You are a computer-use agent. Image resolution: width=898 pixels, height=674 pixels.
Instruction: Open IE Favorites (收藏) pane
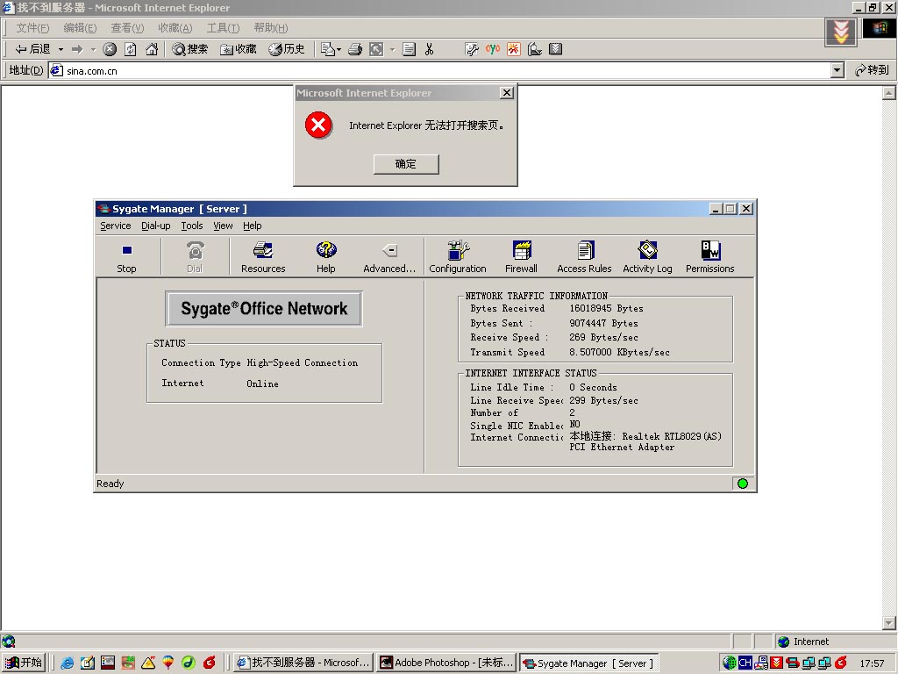[239, 50]
